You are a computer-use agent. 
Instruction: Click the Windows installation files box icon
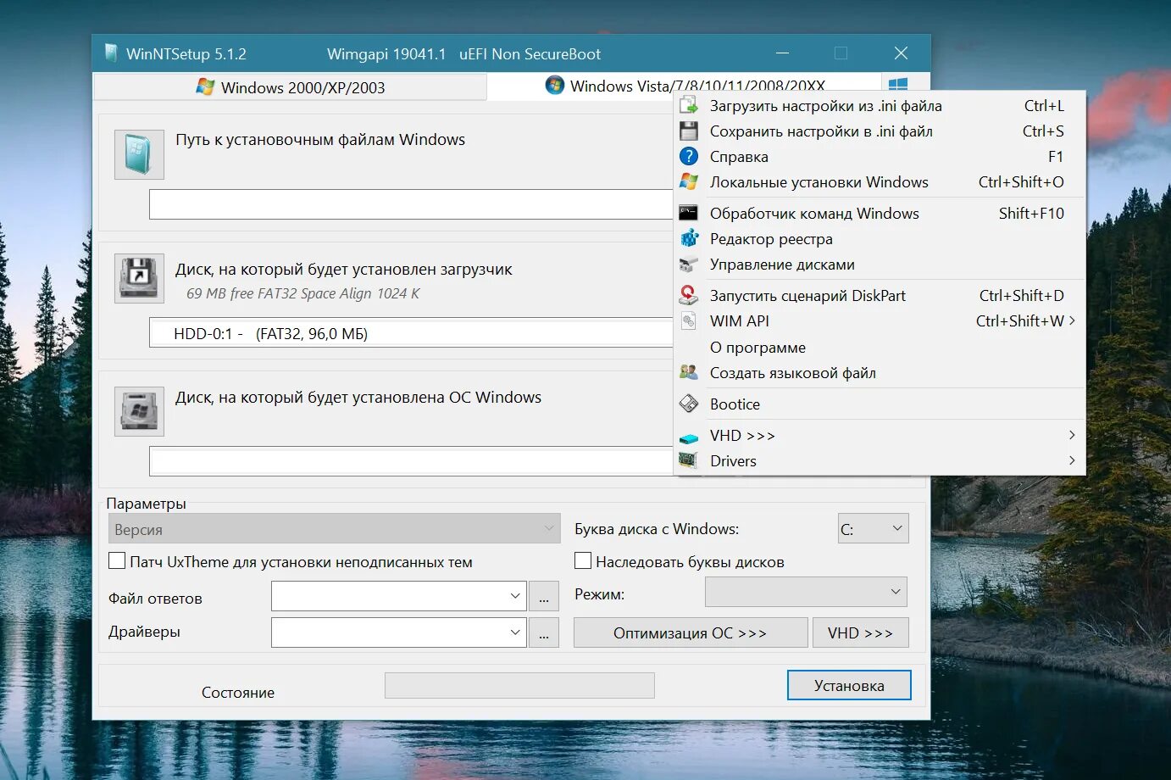tap(139, 154)
